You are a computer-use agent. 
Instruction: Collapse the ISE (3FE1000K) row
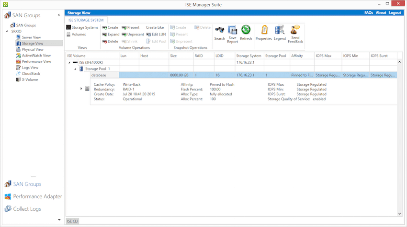[x=69, y=63]
